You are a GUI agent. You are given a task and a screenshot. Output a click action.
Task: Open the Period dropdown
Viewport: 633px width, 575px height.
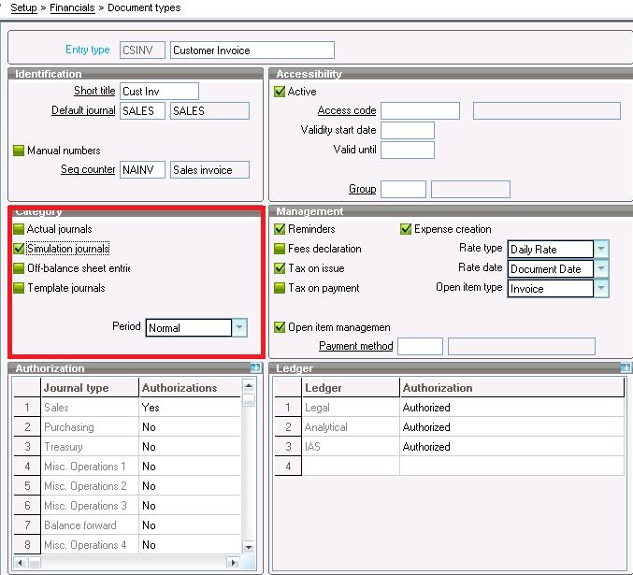pos(239,327)
